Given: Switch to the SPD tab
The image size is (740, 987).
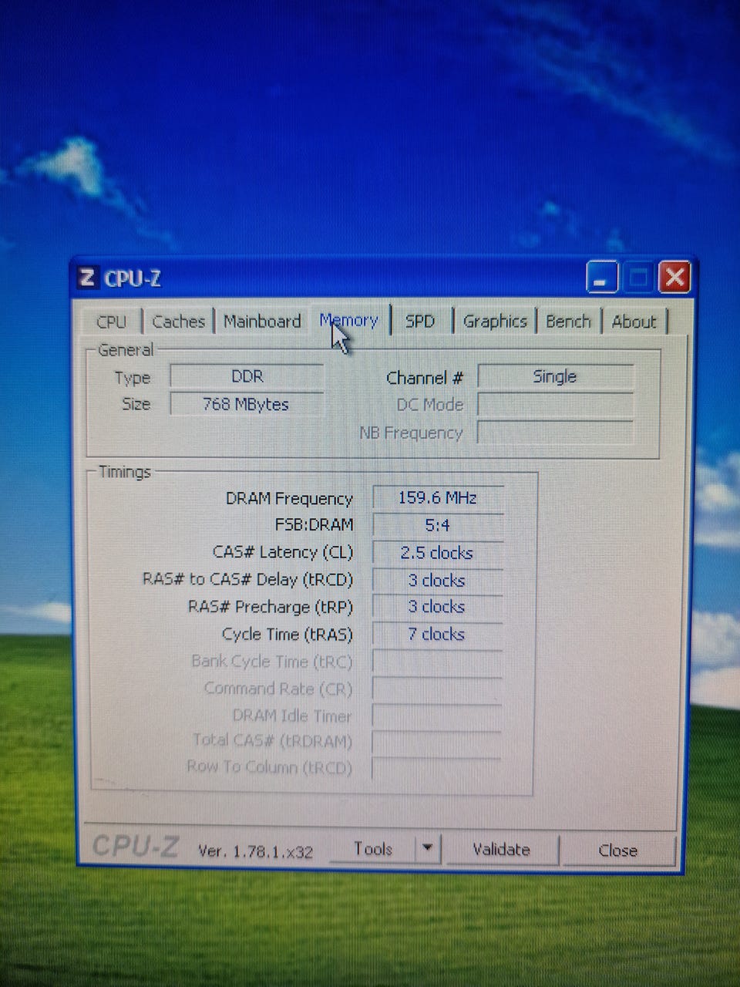Looking at the screenshot, I should 420,321.
